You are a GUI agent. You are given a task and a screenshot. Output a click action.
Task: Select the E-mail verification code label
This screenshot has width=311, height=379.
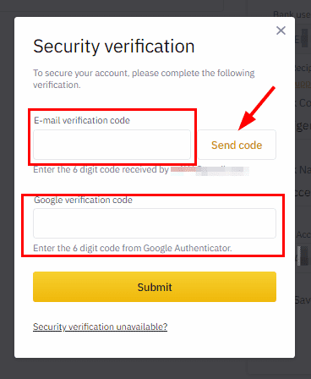point(82,120)
